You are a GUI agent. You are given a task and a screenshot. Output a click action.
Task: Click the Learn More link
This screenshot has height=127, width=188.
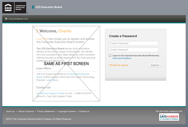52,80
